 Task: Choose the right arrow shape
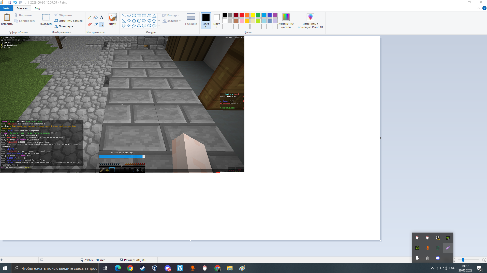coord(144,21)
